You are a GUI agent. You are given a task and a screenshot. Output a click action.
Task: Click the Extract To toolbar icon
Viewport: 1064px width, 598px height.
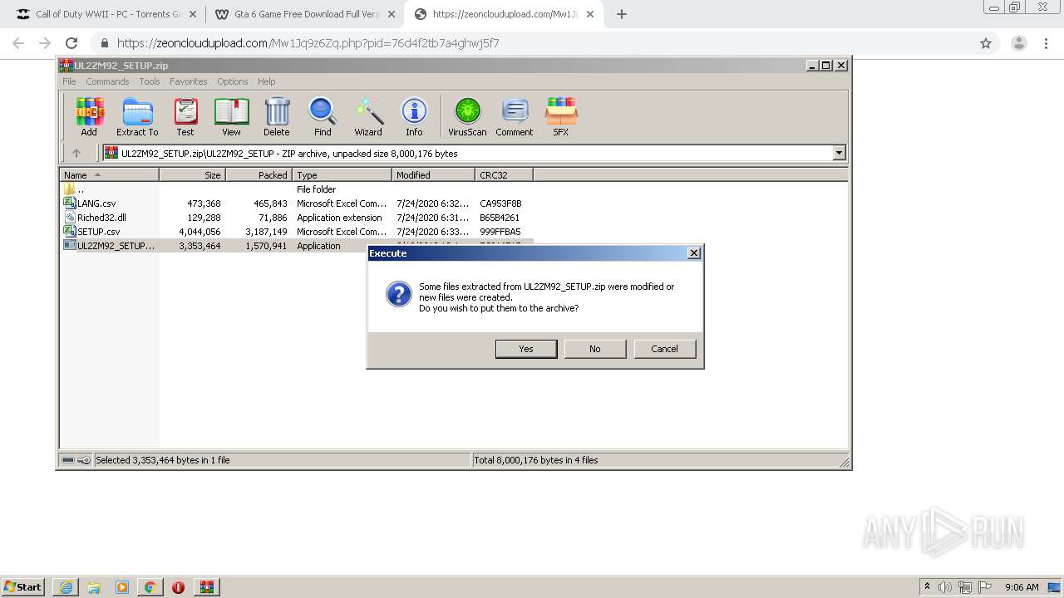[x=137, y=116]
